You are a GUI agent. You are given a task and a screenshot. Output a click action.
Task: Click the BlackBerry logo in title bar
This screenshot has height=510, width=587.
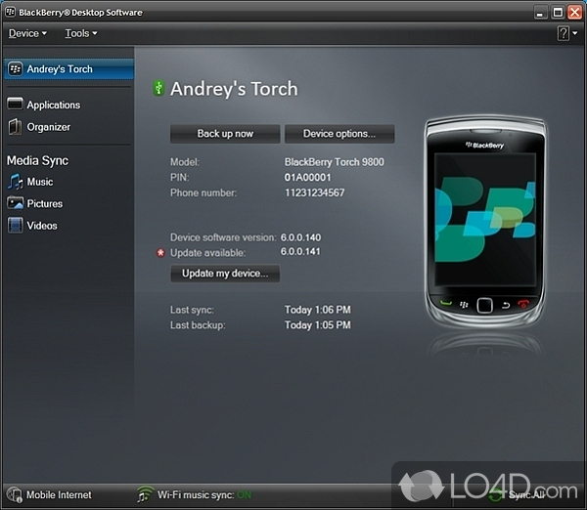point(11,12)
